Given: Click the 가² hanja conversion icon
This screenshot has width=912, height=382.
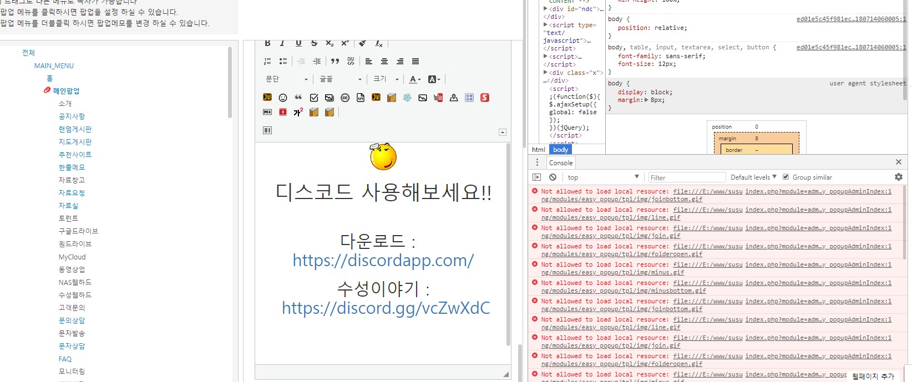Looking at the screenshot, I should coord(298,112).
